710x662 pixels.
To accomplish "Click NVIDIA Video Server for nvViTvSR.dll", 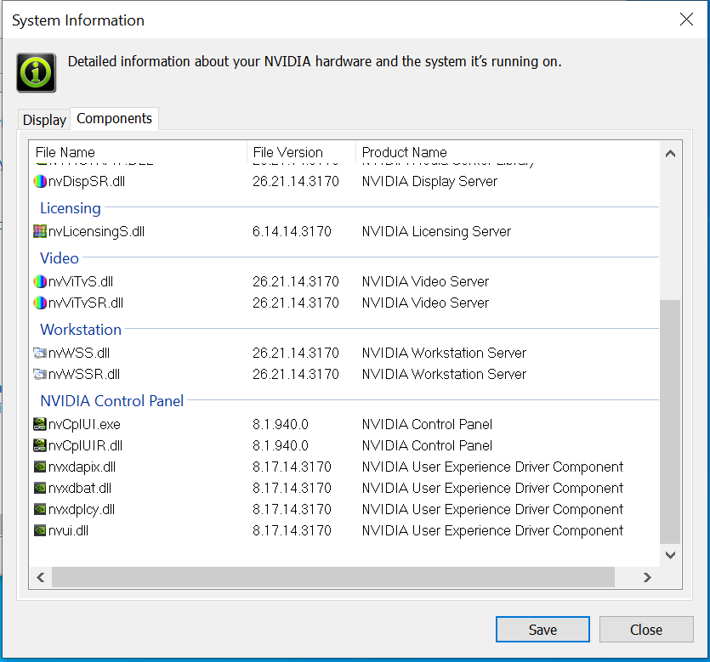I will click(x=425, y=303).
